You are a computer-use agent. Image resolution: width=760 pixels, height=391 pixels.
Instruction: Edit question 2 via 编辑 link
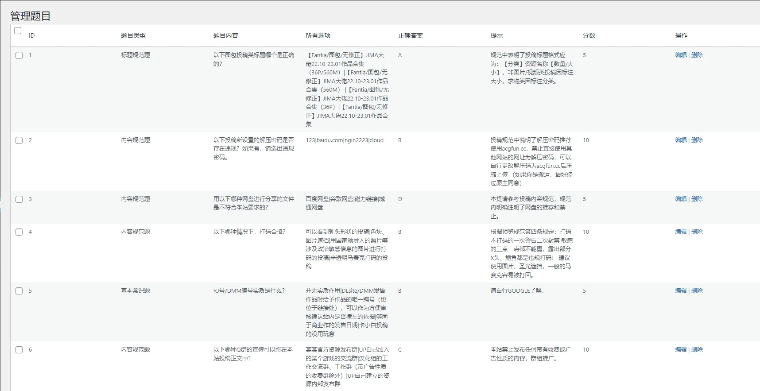pos(681,140)
